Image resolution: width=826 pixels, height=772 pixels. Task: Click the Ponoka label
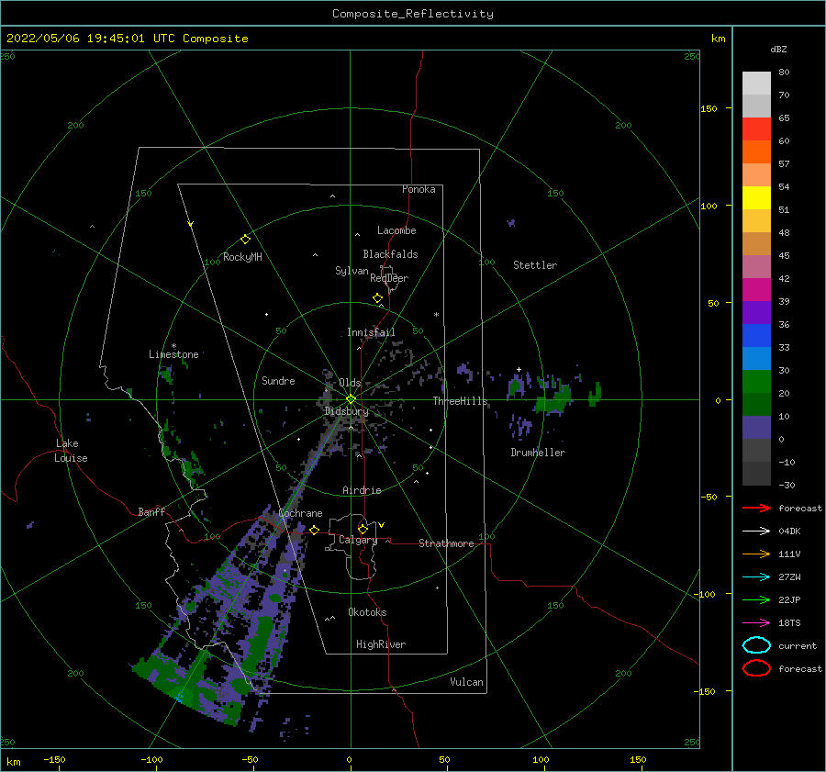pyautogui.click(x=419, y=189)
